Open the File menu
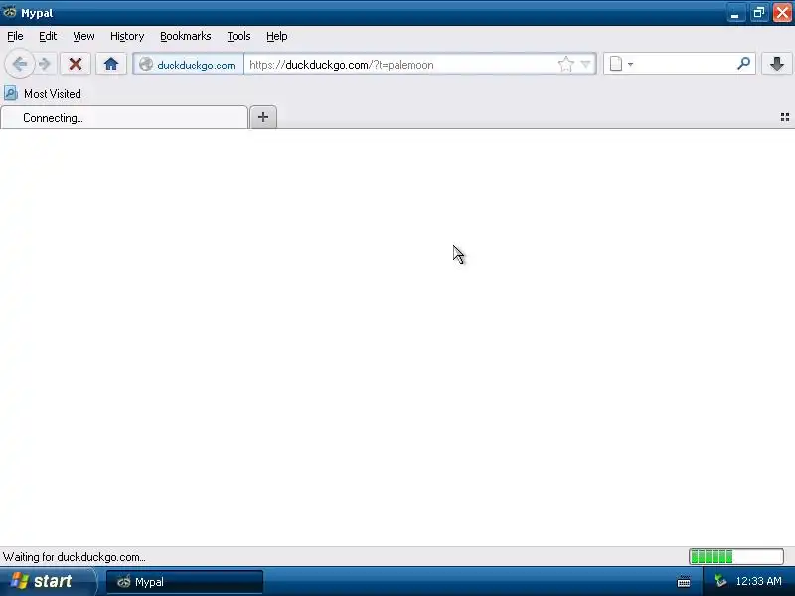795x596 pixels. tap(15, 36)
